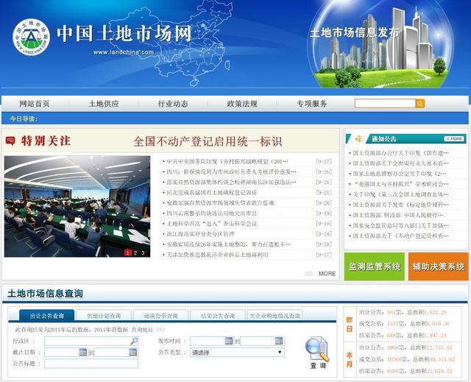The image size is (471, 382).
Task: Open the 土地供应 navigation menu
Action: tap(104, 104)
